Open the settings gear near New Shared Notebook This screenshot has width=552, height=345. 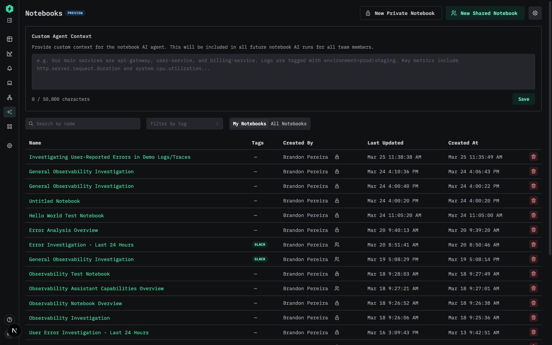pyautogui.click(x=535, y=13)
